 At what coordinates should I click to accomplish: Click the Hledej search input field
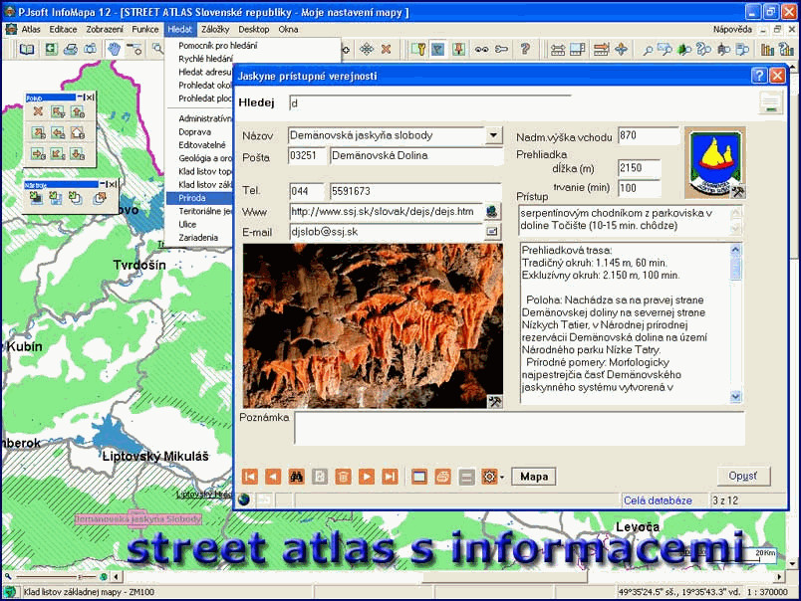pos(429,103)
